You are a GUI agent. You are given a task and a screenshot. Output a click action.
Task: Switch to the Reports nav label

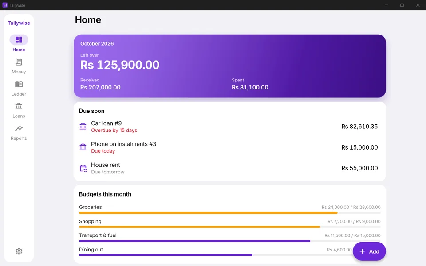tap(19, 138)
